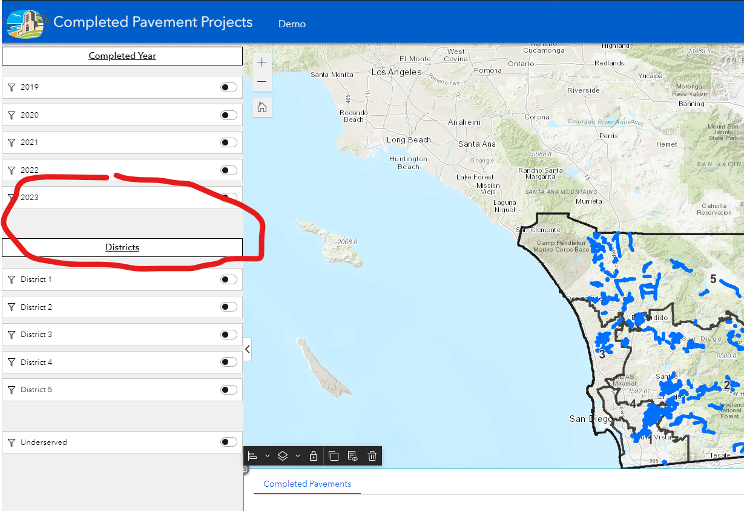This screenshot has height=511, width=744.
Task: Enable the Underserved filter toggle
Action: tap(228, 442)
